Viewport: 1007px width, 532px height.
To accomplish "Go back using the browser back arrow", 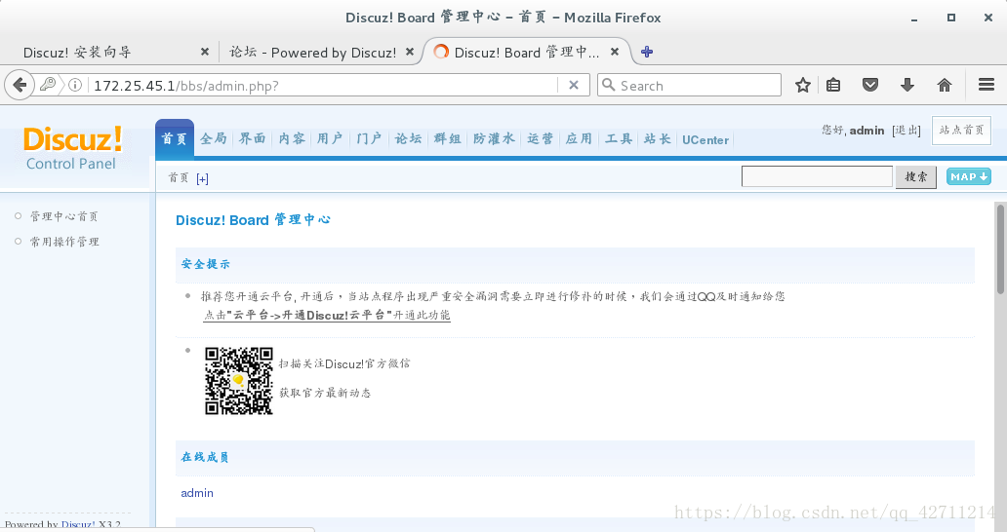I will pyautogui.click(x=20, y=85).
